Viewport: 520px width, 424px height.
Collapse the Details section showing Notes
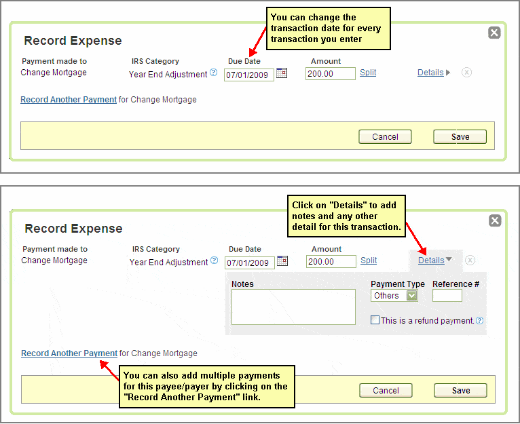[434, 260]
